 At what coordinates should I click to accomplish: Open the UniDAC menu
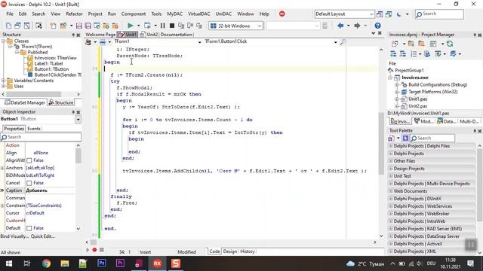(x=223, y=14)
